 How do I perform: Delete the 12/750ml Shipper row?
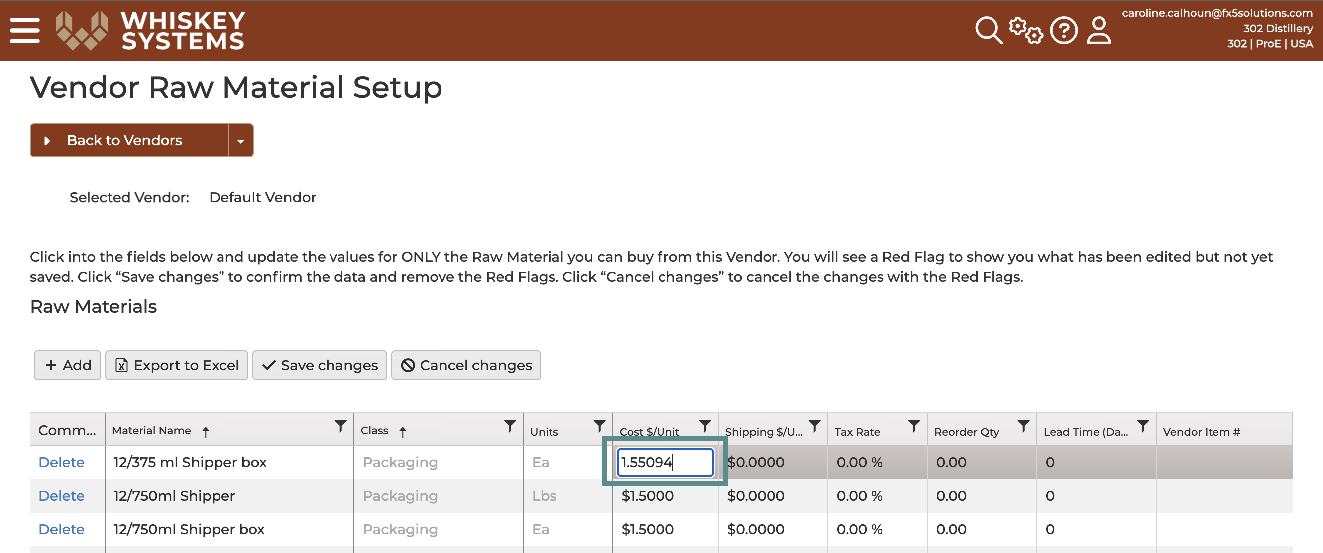tap(61, 496)
